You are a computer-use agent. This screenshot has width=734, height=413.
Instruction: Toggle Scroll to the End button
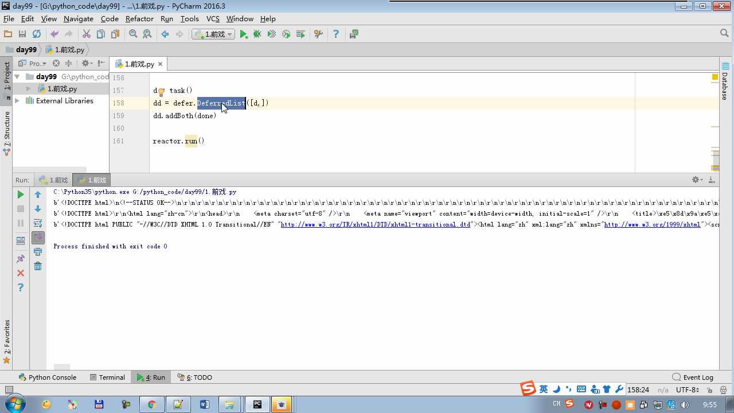pyautogui.click(x=38, y=237)
